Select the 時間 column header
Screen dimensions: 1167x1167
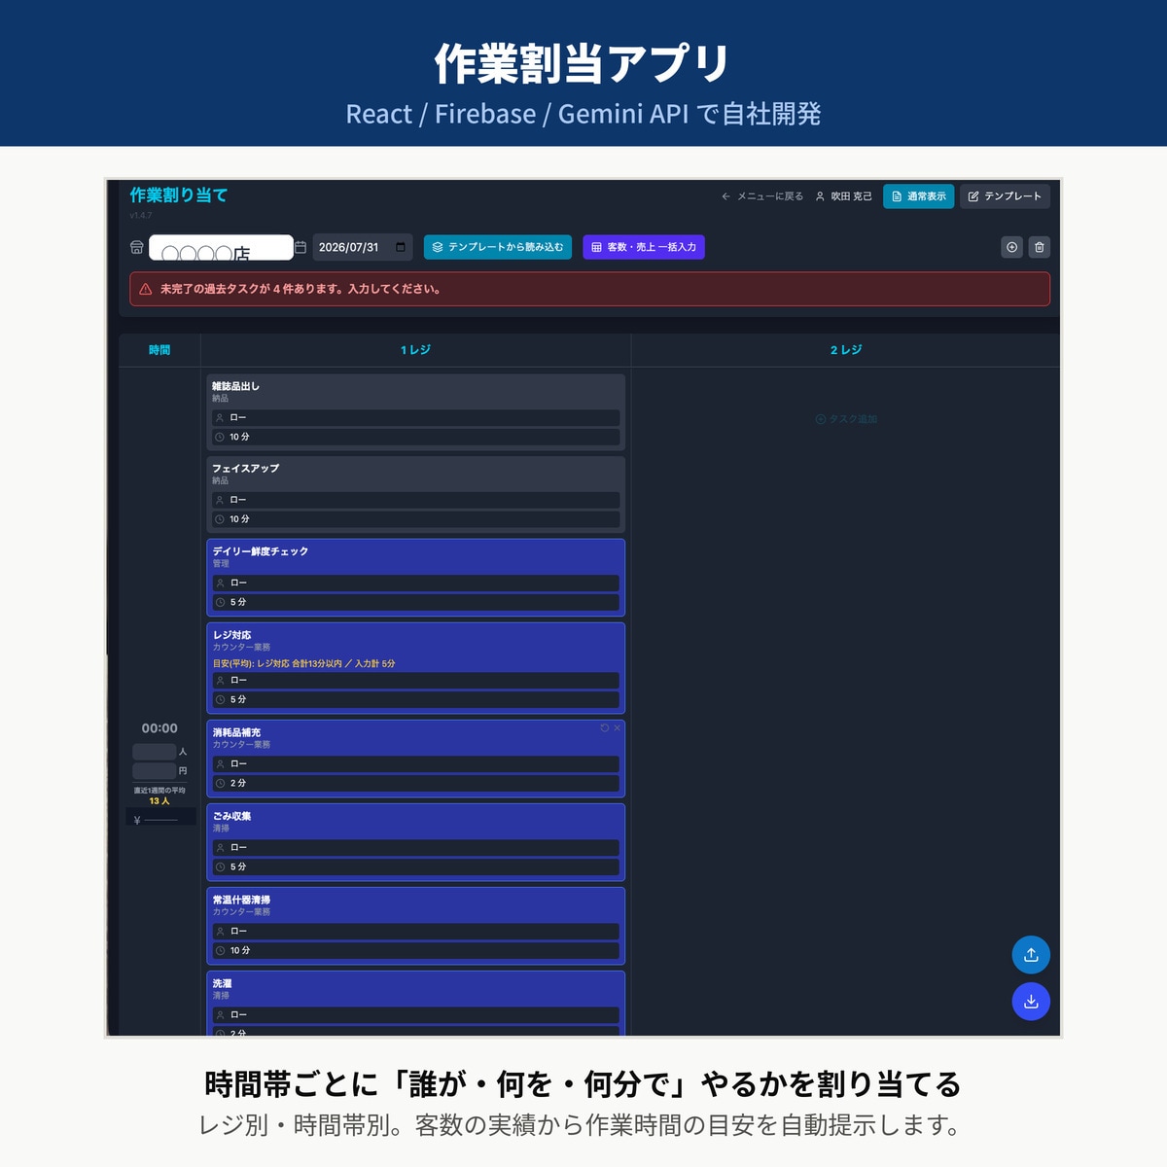[159, 350]
